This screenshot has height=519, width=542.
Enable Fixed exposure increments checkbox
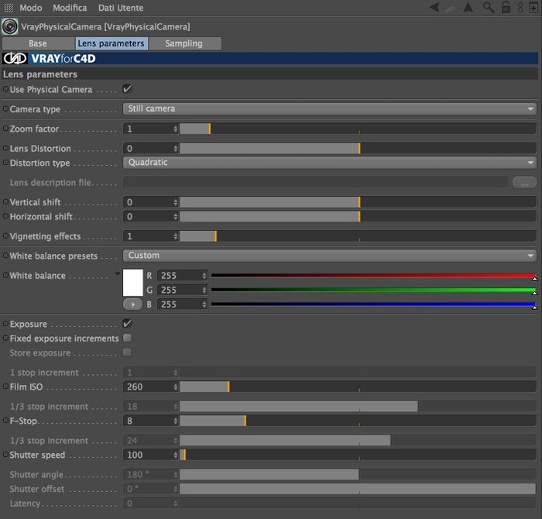[127, 338]
